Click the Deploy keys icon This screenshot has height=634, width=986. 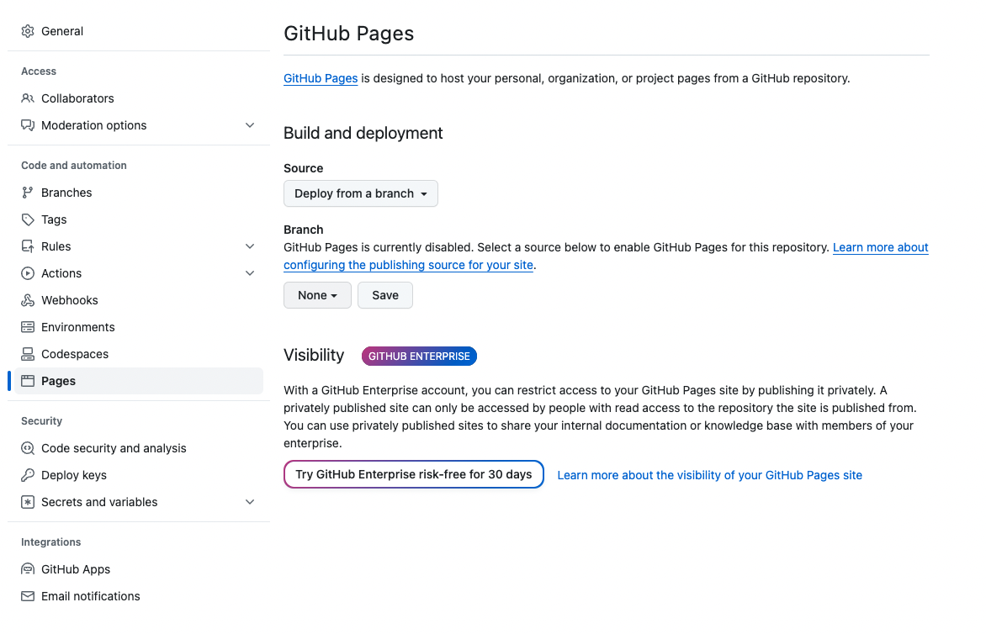[x=28, y=475]
